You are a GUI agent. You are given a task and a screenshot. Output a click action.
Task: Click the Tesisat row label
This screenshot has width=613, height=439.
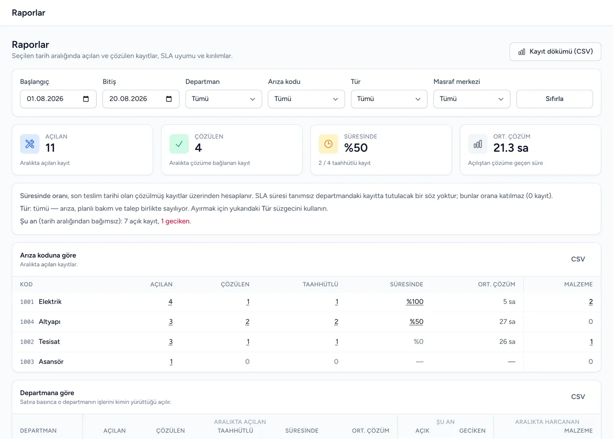pos(49,342)
